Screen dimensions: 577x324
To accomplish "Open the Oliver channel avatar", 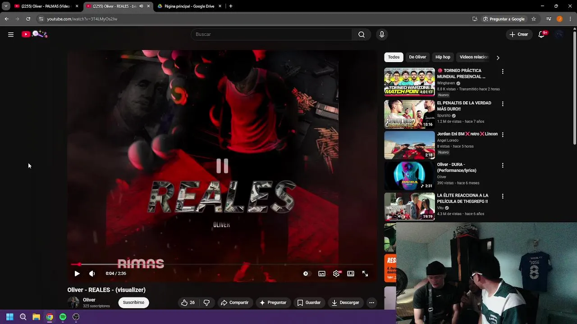I will 73,302.
